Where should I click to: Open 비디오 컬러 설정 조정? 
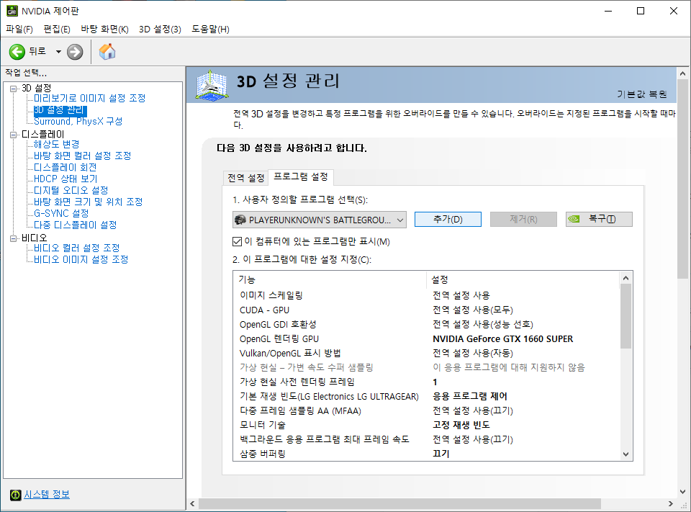tap(77, 248)
